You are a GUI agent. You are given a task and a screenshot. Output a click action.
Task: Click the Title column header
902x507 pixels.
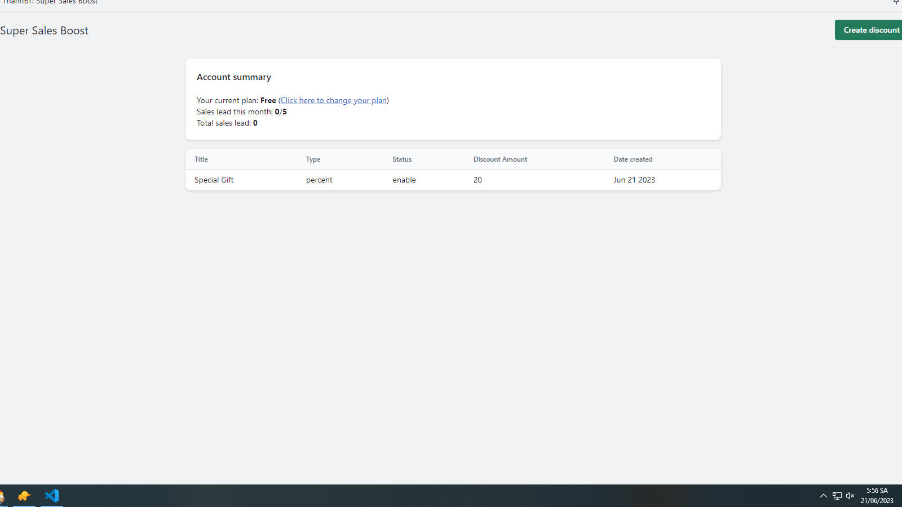pyautogui.click(x=201, y=159)
